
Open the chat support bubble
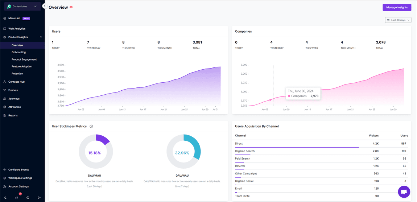(x=404, y=192)
